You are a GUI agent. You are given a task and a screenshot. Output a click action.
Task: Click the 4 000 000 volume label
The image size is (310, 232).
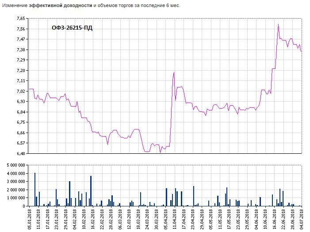point(16,174)
